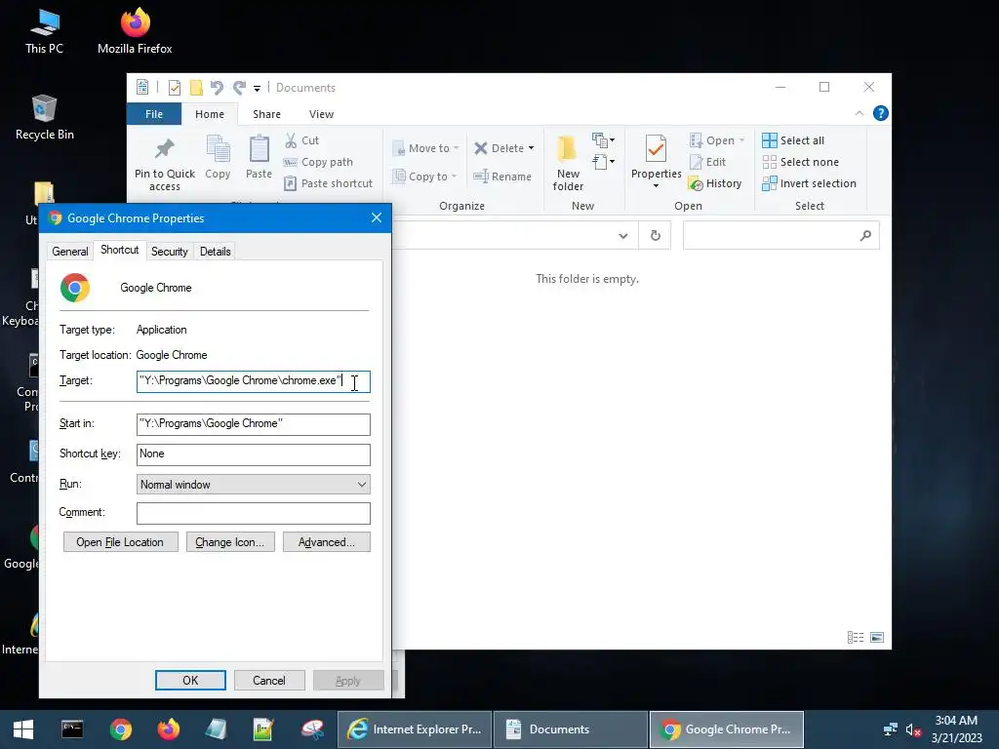The image size is (999, 749).
Task: Launch Firefox from the taskbar
Action: (x=169, y=729)
